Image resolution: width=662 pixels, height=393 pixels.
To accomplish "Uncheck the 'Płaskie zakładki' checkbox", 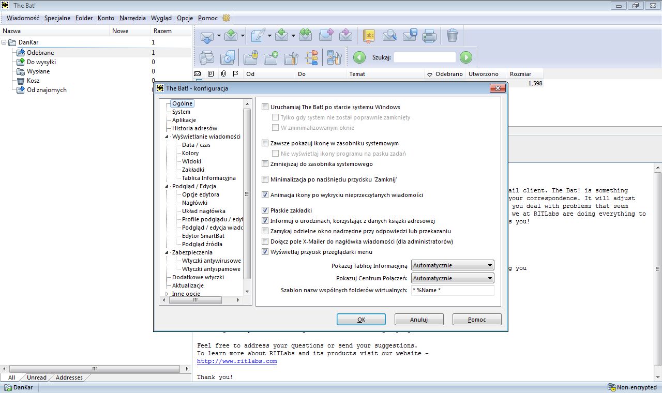I will coord(265,210).
